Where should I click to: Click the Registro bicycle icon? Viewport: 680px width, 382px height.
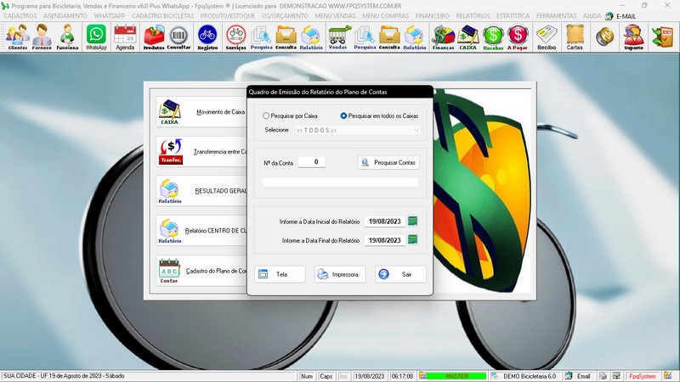(x=207, y=37)
